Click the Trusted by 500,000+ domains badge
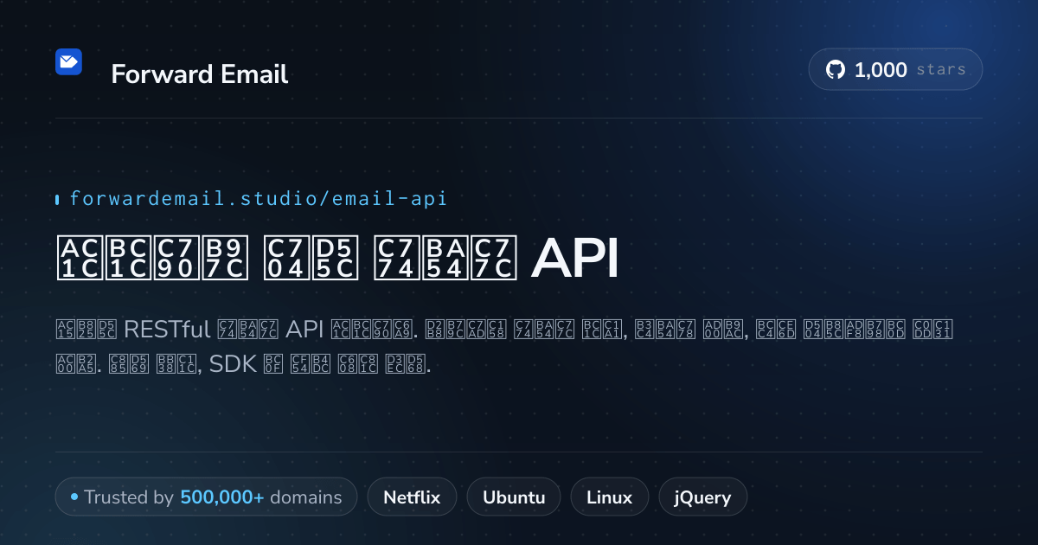Screen dimensions: 1038x545 pyautogui.click(x=206, y=497)
